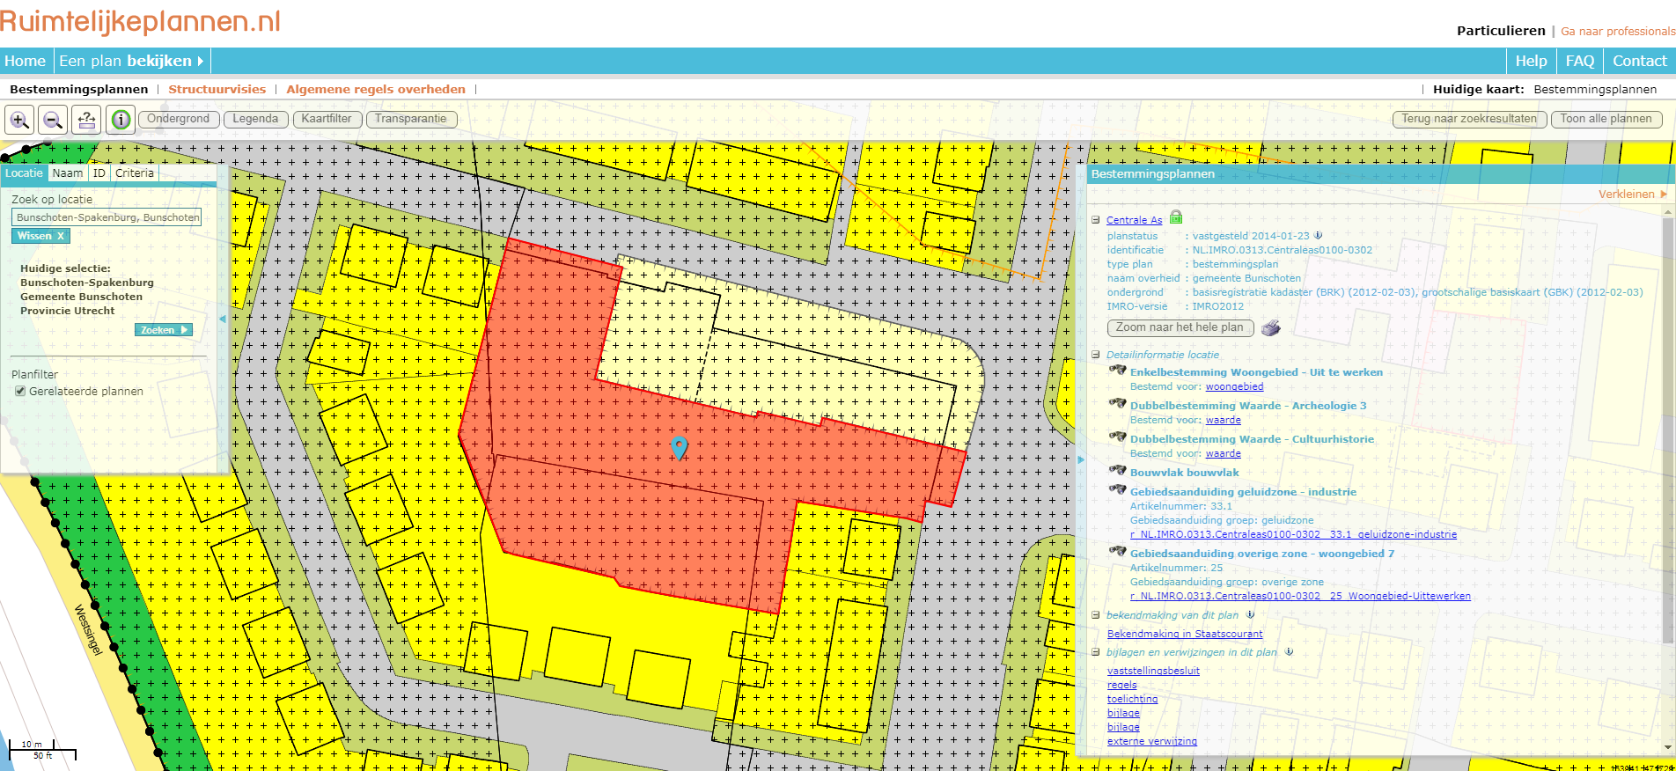Click binoculars icon for Waarde - Cultuurhistorie
Image resolution: width=1676 pixels, height=771 pixels.
pyautogui.click(x=1118, y=437)
